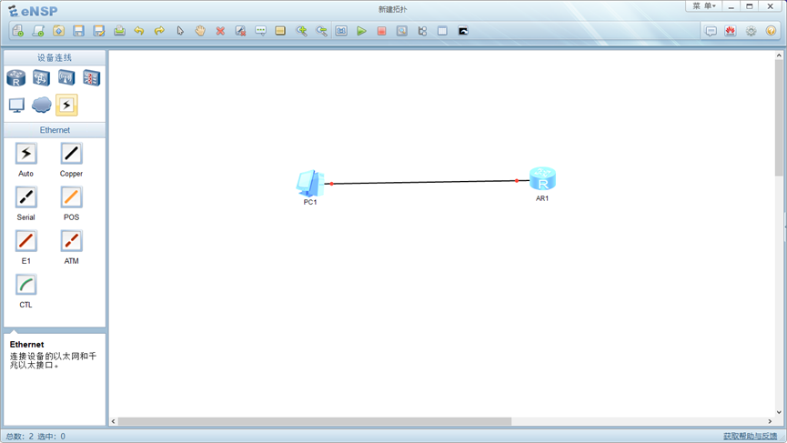Stop devices with the red stop button
The image size is (787, 443).
click(x=381, y=31)
